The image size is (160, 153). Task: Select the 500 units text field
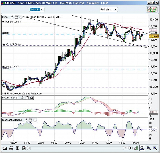click(x=35, y=9)
